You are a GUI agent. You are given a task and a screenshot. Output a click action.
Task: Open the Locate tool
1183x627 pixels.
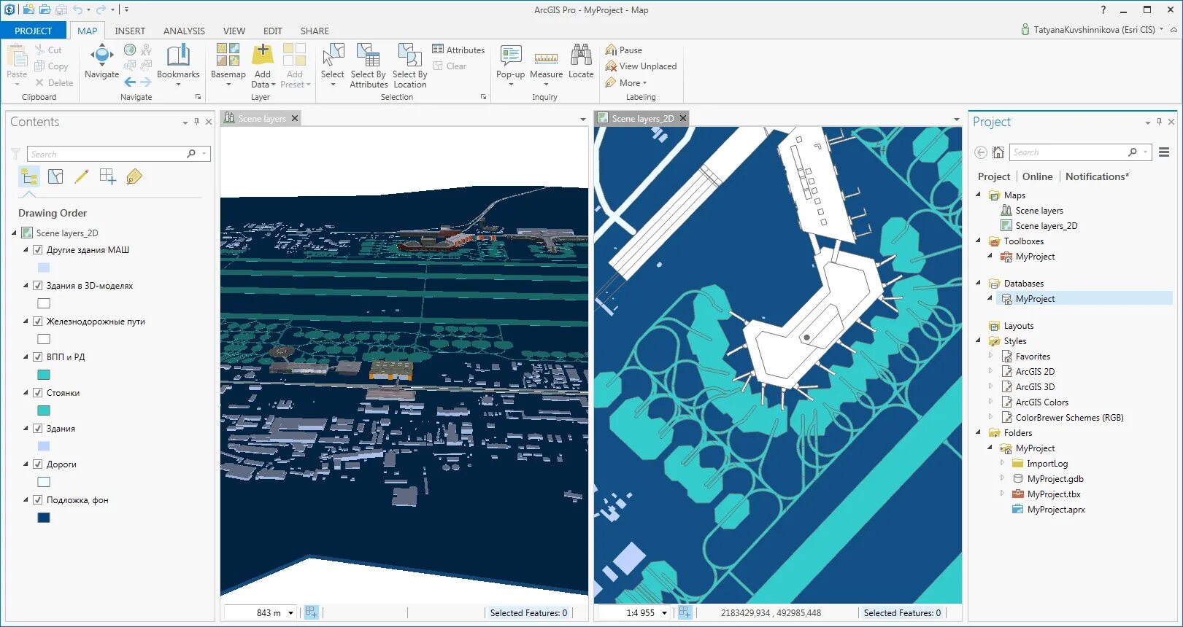point(581,61)
